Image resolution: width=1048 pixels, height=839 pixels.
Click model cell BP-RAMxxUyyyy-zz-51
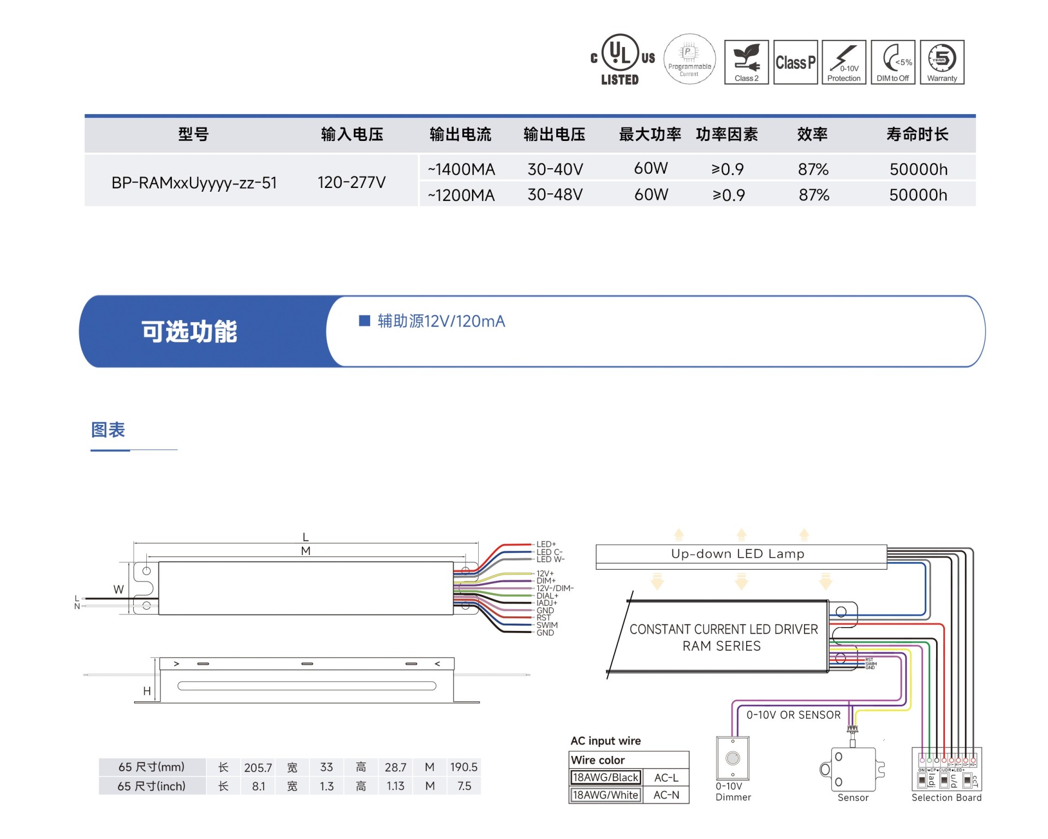[x=194, y=182]
